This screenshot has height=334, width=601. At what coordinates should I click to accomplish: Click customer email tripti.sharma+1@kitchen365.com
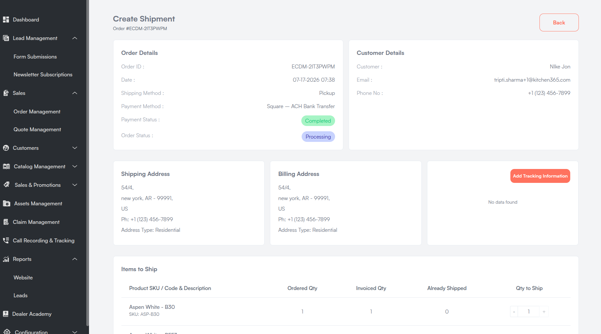532,80
